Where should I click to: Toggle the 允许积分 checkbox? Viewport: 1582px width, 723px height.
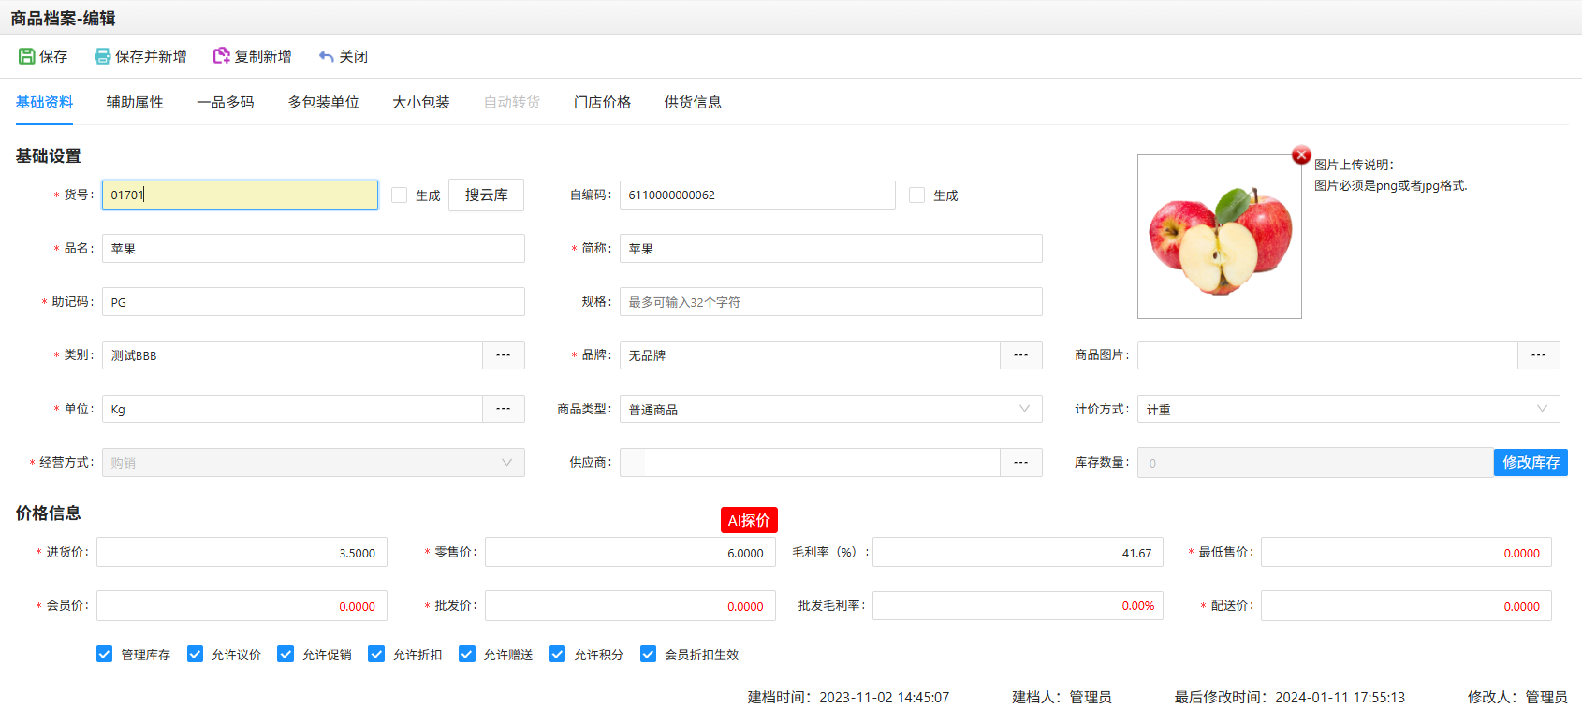click(558, 654)
